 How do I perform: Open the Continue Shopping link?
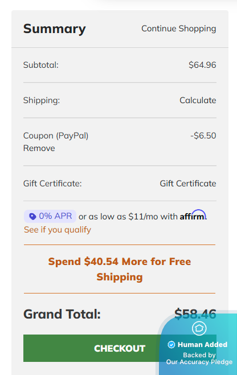coord(179,28)
